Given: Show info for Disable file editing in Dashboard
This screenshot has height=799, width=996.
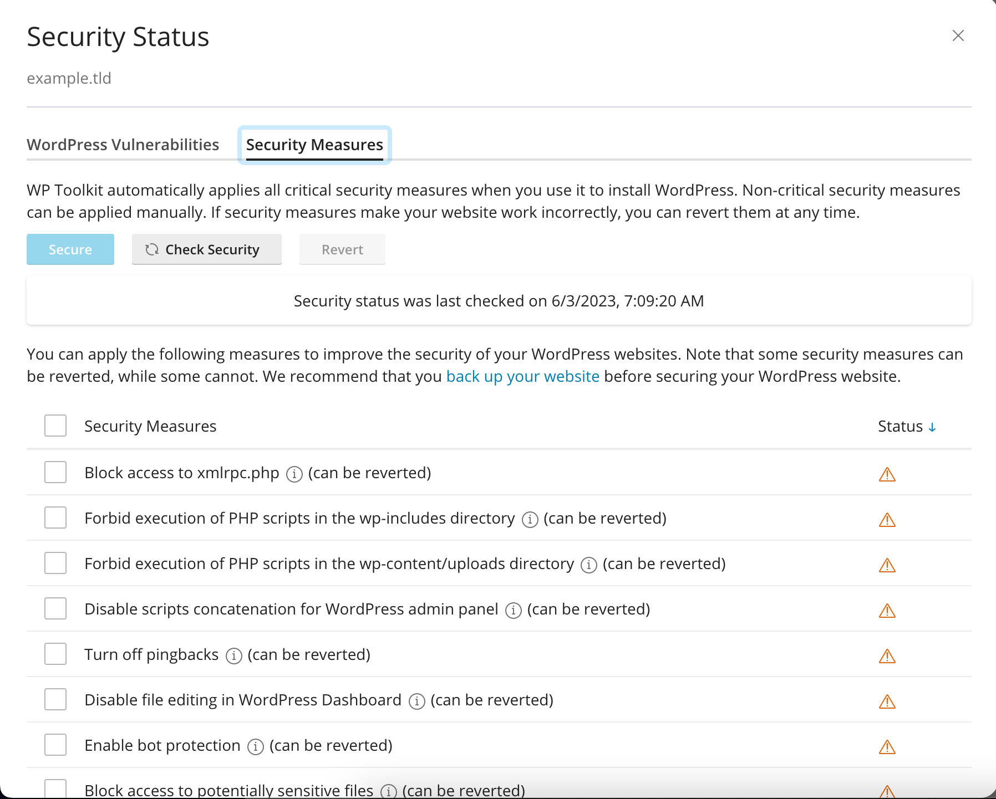Looking at the screenshot, I should click(x=416, y=701).
